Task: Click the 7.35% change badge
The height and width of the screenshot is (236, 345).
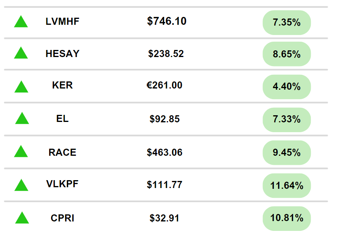Action: 287,22
